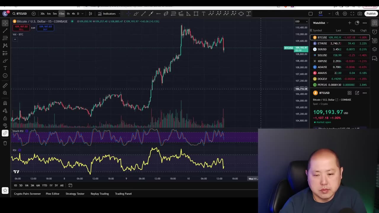Screen dimensions: 379x213
Task: Toggle hide all drawings eye icon
Action: (x=5, y=125)
